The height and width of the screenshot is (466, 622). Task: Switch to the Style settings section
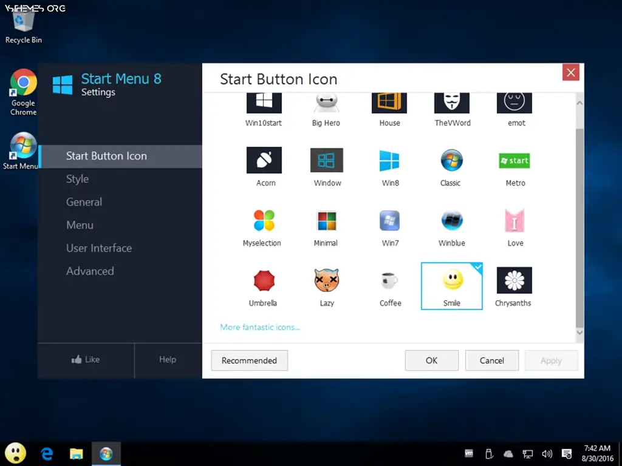77,179
